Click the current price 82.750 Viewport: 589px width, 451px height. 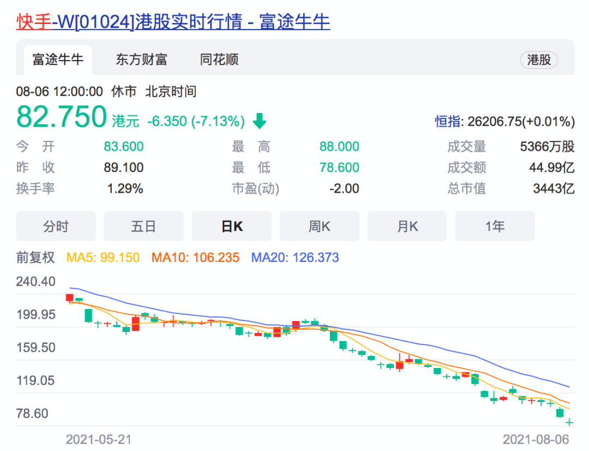61,117
